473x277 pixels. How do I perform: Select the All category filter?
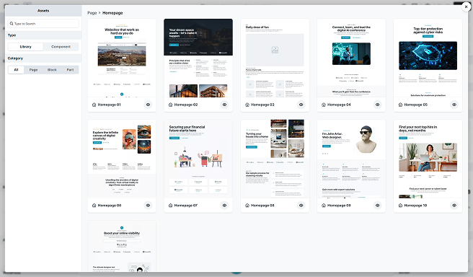tap(17, 70)
